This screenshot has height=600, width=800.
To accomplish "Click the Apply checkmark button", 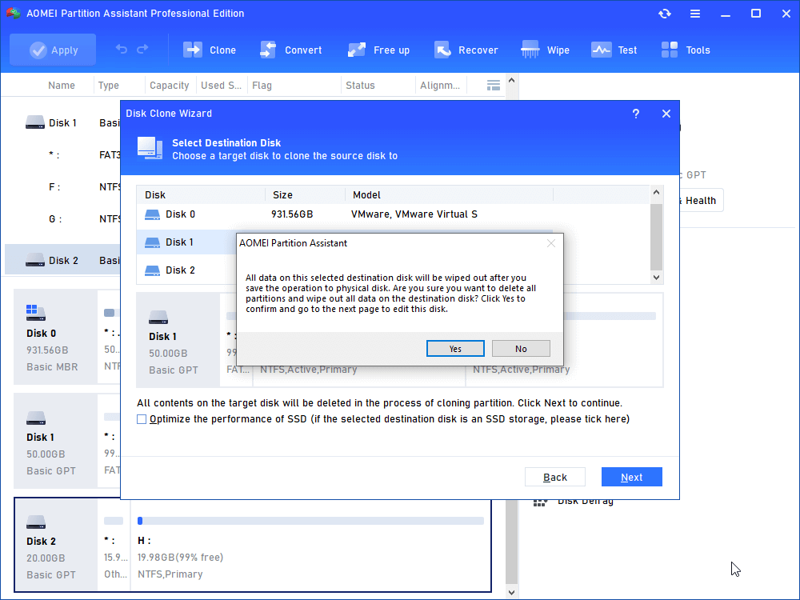I will (x=53, y=50).
